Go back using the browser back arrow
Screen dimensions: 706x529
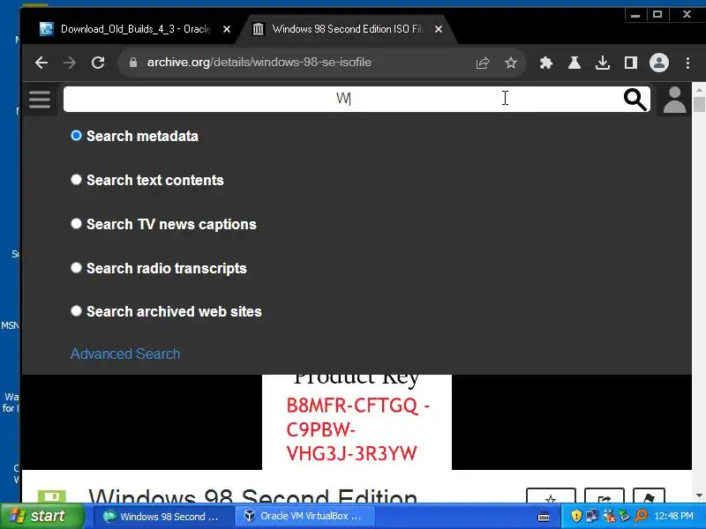(41, 63)
